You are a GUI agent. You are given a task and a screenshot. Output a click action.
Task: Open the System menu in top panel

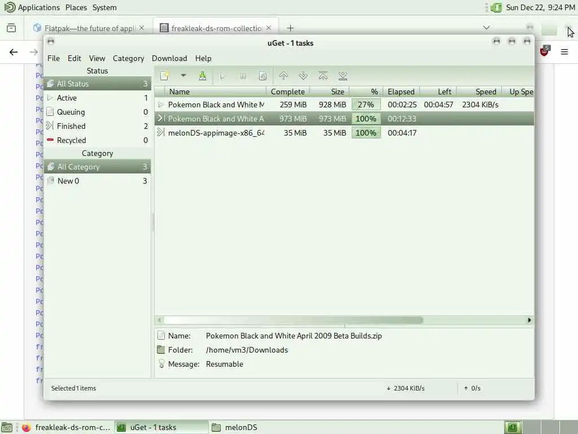coord(104,7)
